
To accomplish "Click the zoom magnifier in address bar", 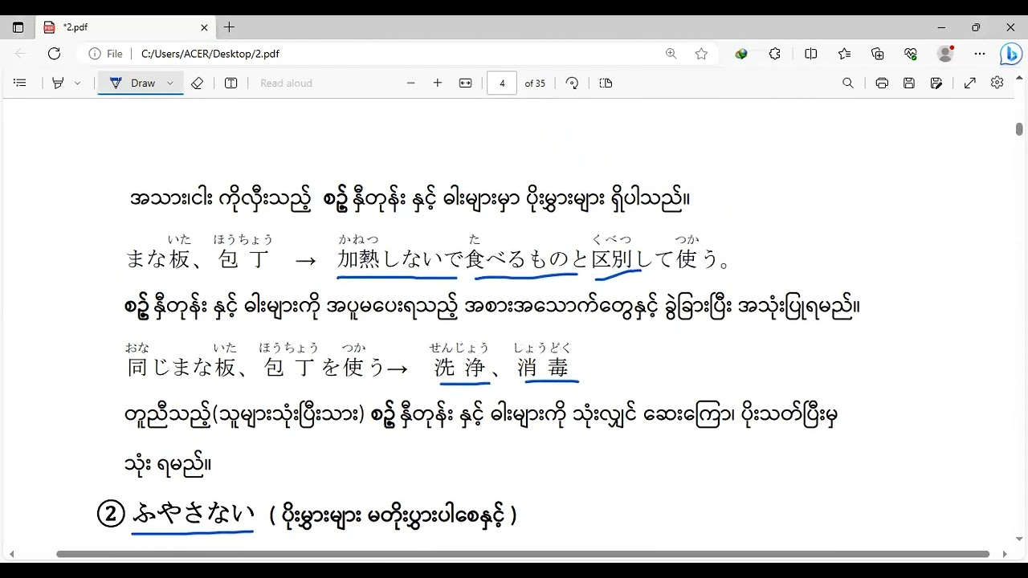I will 671,54.
